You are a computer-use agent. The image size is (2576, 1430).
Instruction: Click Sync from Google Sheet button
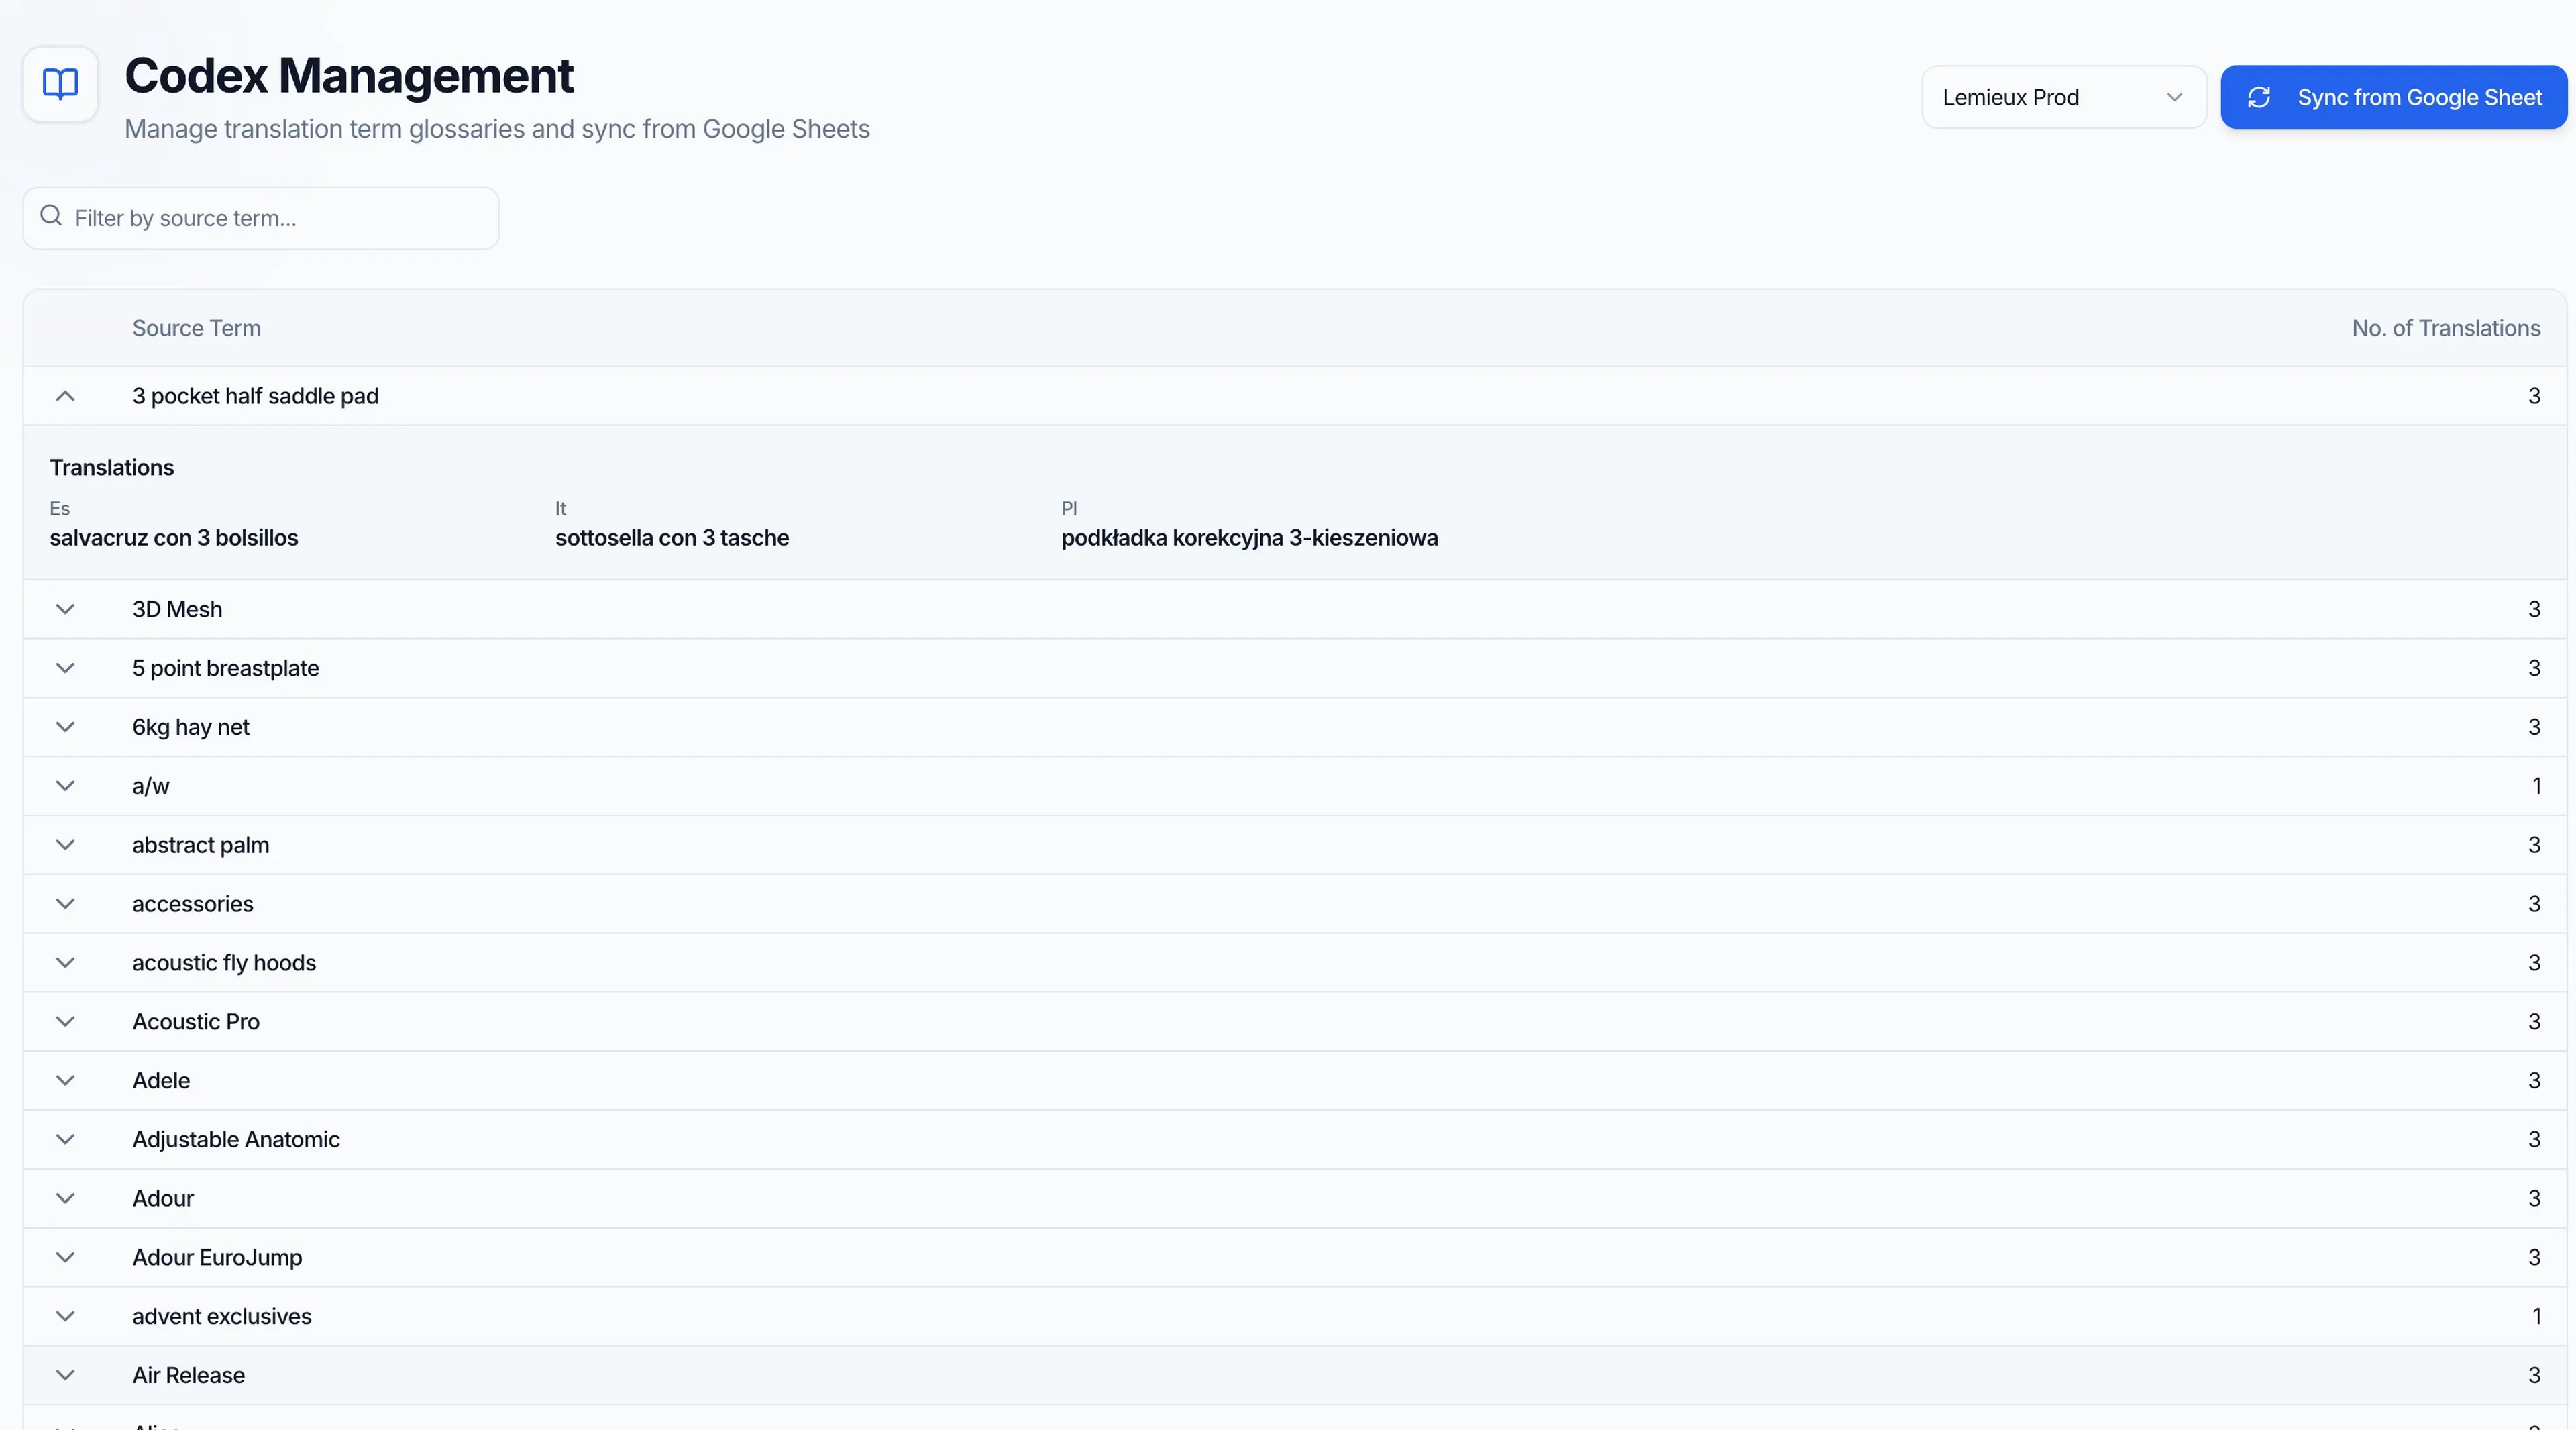click(2393, 97)
